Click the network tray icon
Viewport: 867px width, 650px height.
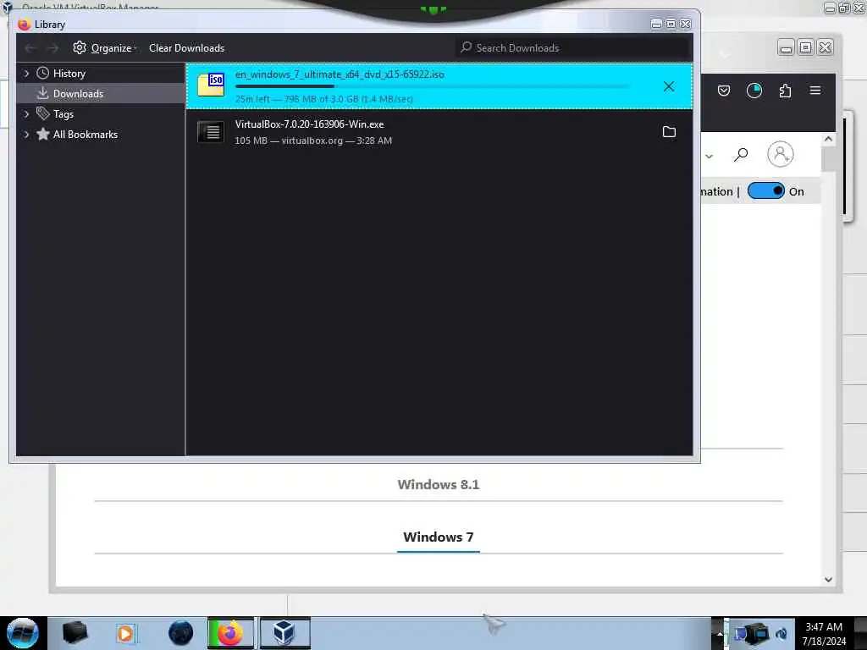(757, 633)
